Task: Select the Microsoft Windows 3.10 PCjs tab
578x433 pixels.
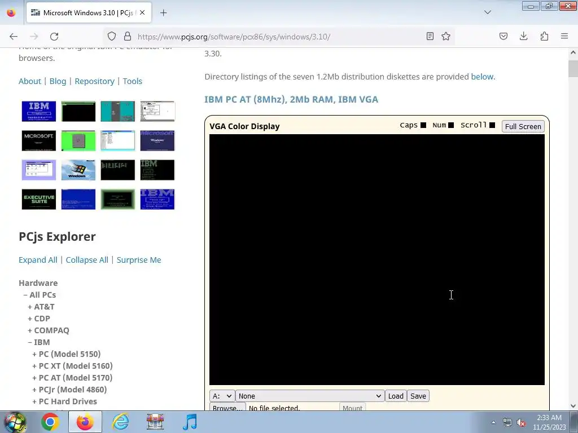Action: point(89,12)
